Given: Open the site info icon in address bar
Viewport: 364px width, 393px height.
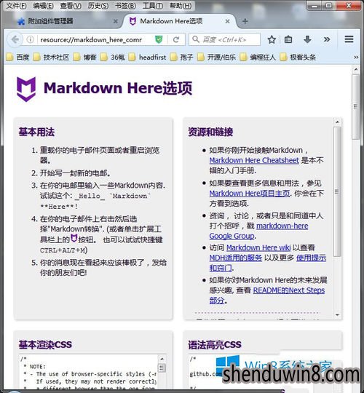Looking at the screenshot, I should coord(30,39).
